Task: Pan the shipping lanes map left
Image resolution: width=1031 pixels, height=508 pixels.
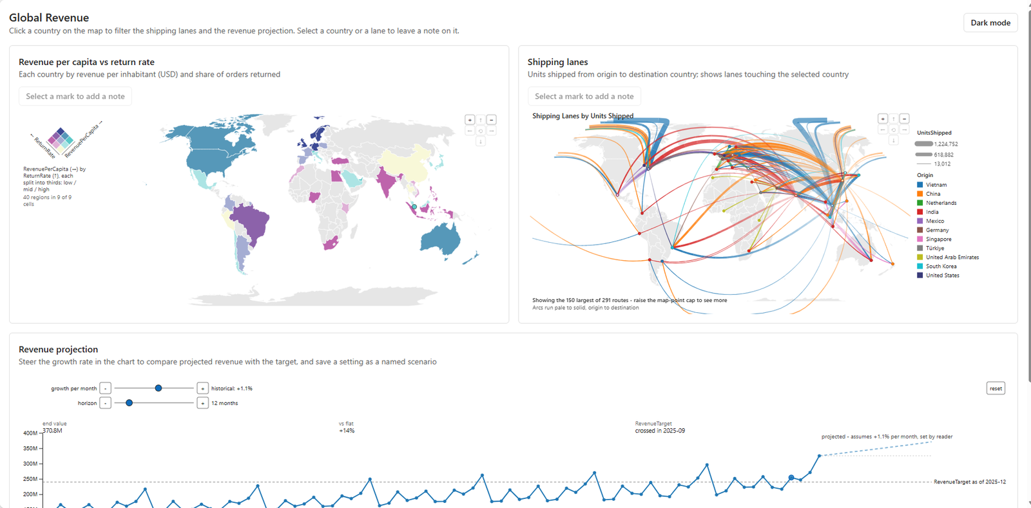Action: (x=883, y=129)
